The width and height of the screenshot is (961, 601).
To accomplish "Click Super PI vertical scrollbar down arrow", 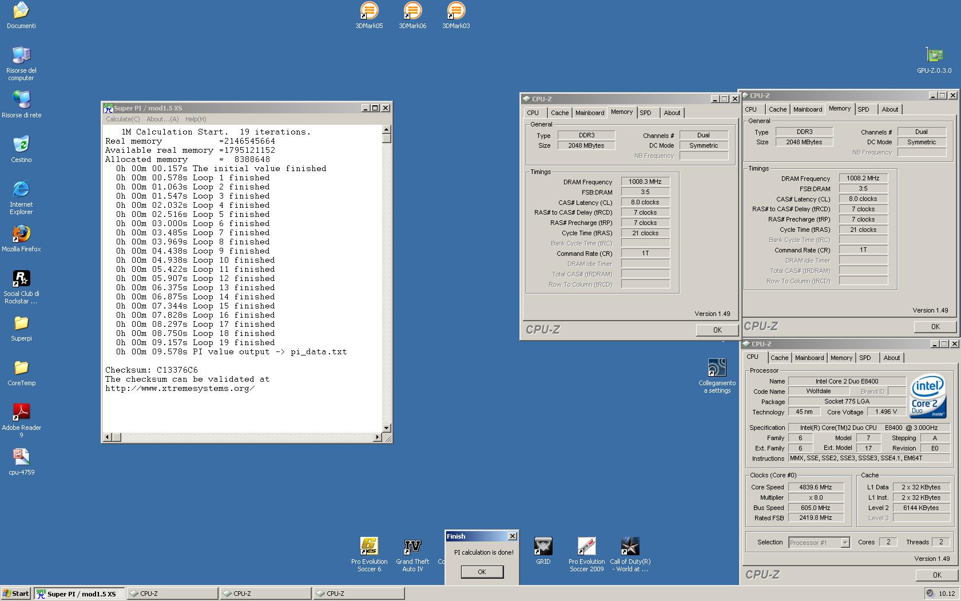I will point(387,428).
